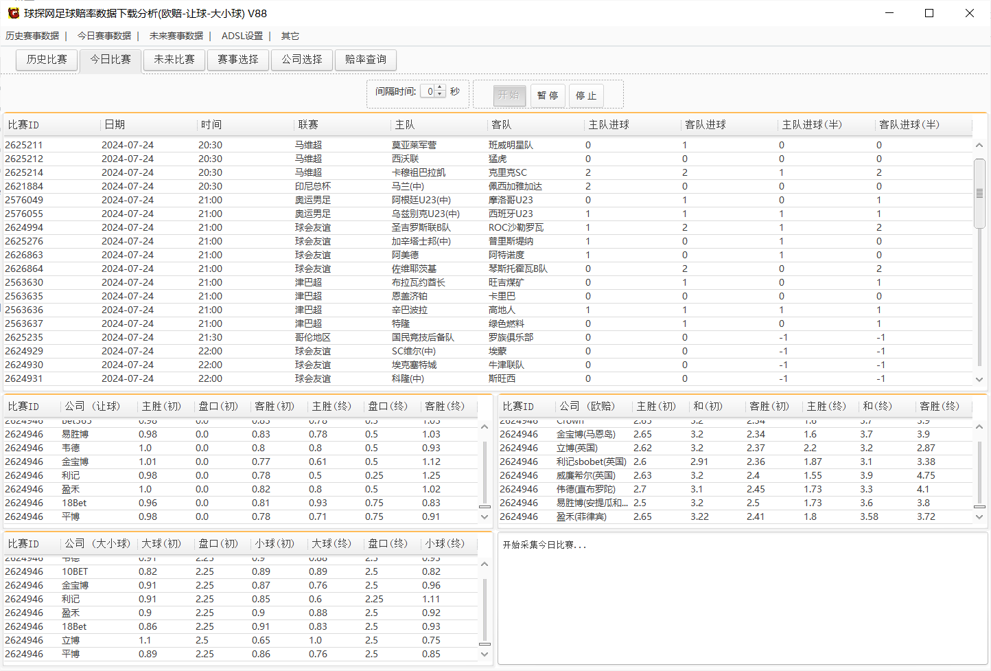Image resolution: width=991 pixels, height=671 pixels.
Task: Open the 其它 menu
Action: pos(290,36)
